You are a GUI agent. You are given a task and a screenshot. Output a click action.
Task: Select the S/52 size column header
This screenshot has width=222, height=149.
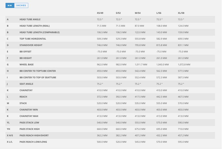118,13
